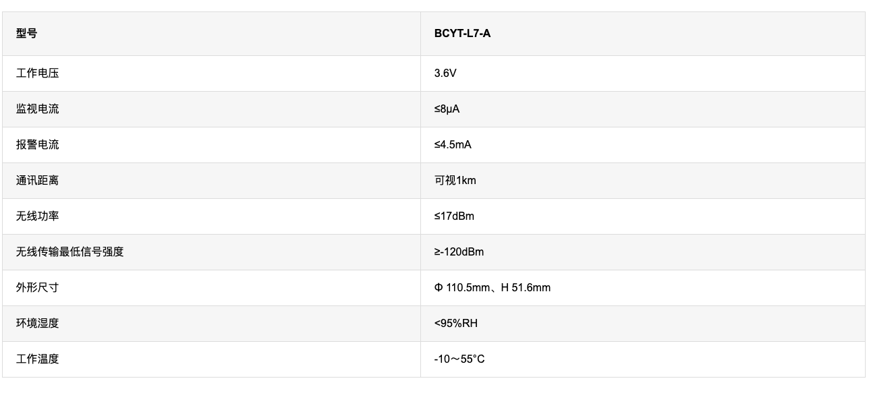Select the 可视1km distance value
The image size is (869, 416).
pos(455,180)
